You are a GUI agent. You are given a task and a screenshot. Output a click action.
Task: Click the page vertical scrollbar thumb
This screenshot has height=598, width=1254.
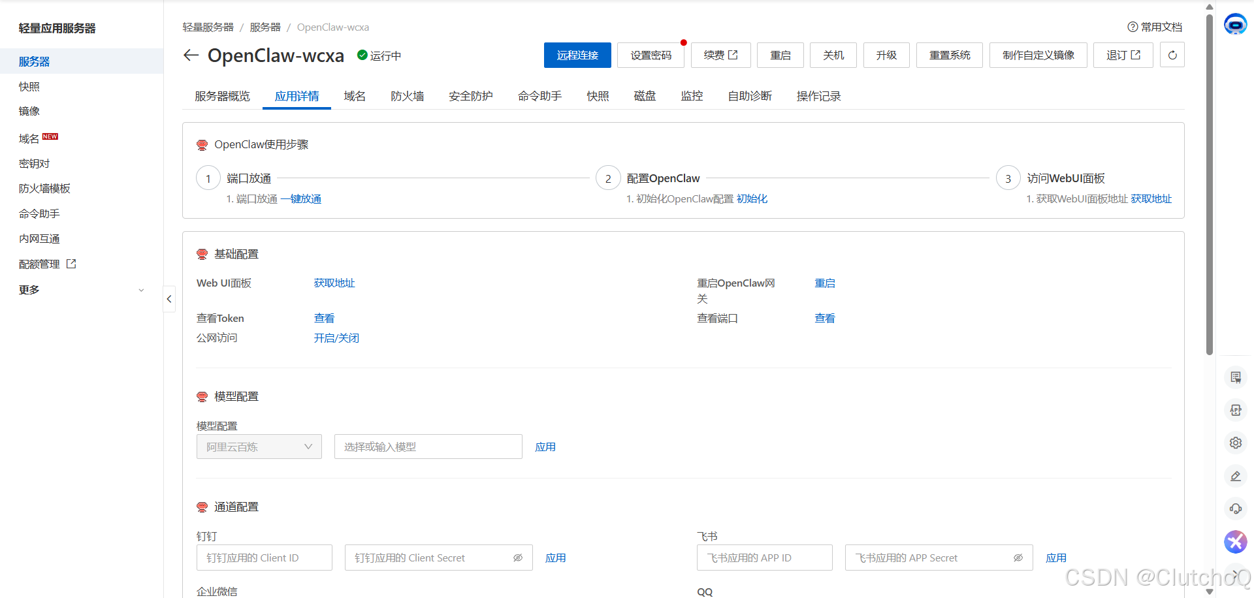click(x=1210, y=185)
